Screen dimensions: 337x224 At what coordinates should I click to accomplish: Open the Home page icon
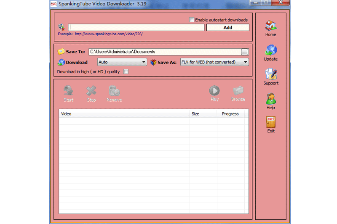[x=270, y=26]
